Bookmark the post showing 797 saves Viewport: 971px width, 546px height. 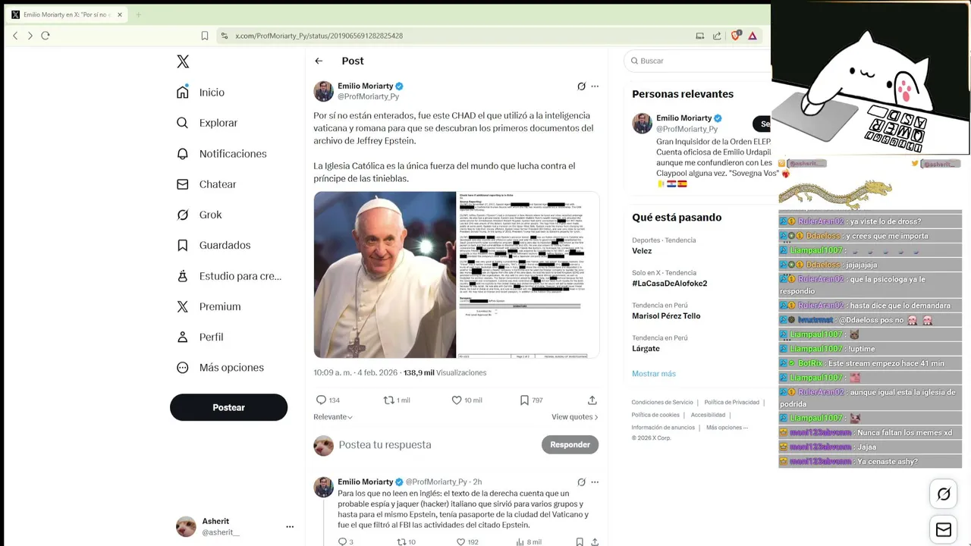point(524,400)
